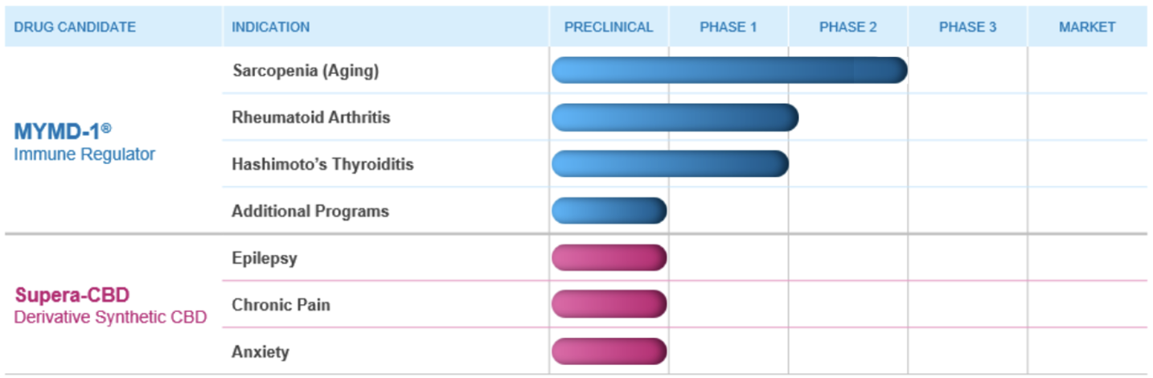Image resolution: width=1153 pixels, height=378 pixels.
Task: Click the Sarcopenia (Aging) progress bar
Action: click(x=729, y=70)
